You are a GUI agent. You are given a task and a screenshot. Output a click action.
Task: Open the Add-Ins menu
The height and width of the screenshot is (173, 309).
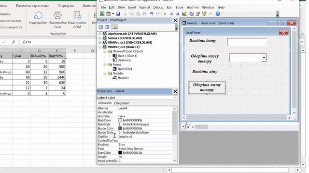[x=193, y=7]
